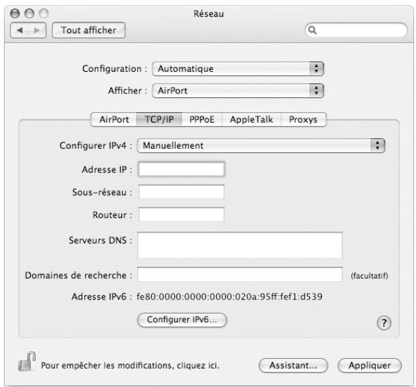Click the Réseau window title
Image resolution: width=416 pixels, height=387 pixels.
[208, 14]
